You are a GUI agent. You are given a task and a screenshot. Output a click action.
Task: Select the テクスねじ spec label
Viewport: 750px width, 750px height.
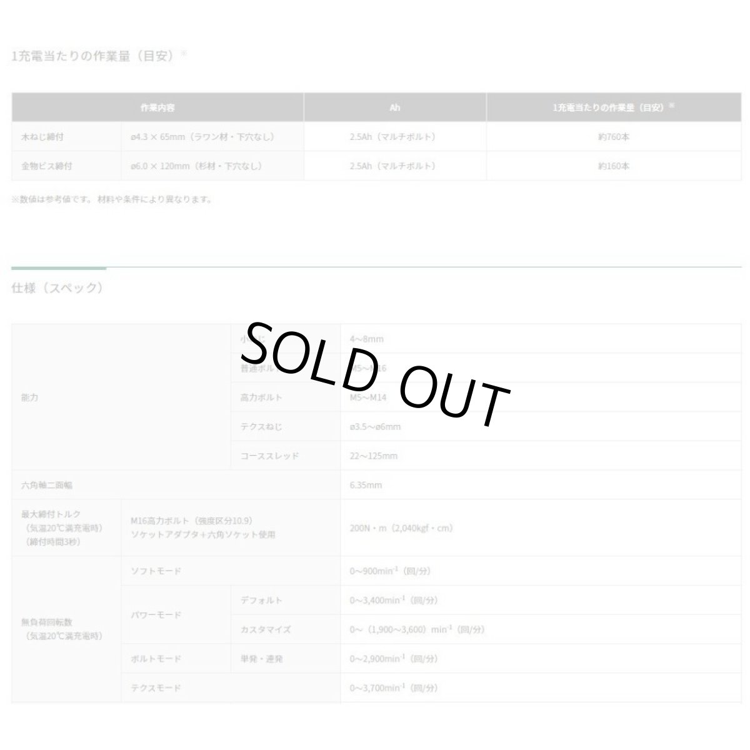pos(261,427)
